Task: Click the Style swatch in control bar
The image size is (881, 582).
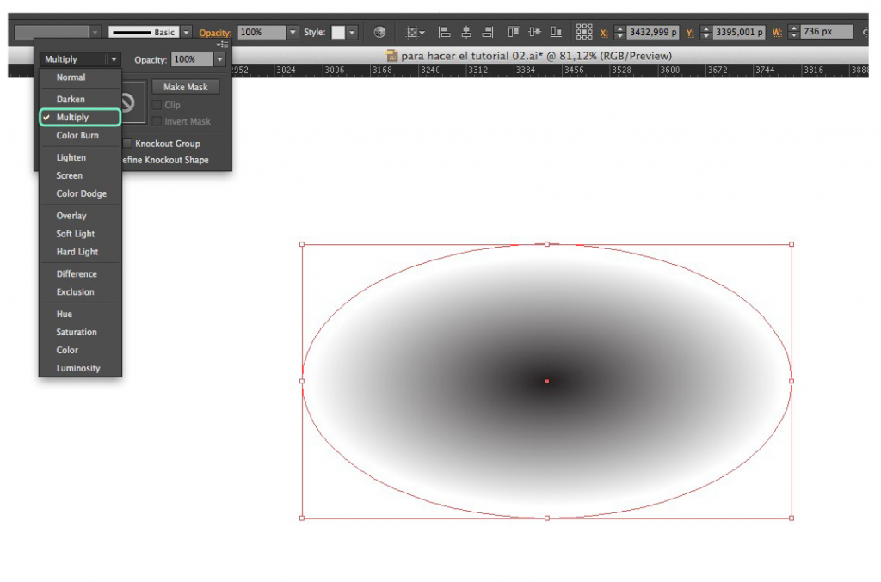Action: pos(338,32)
